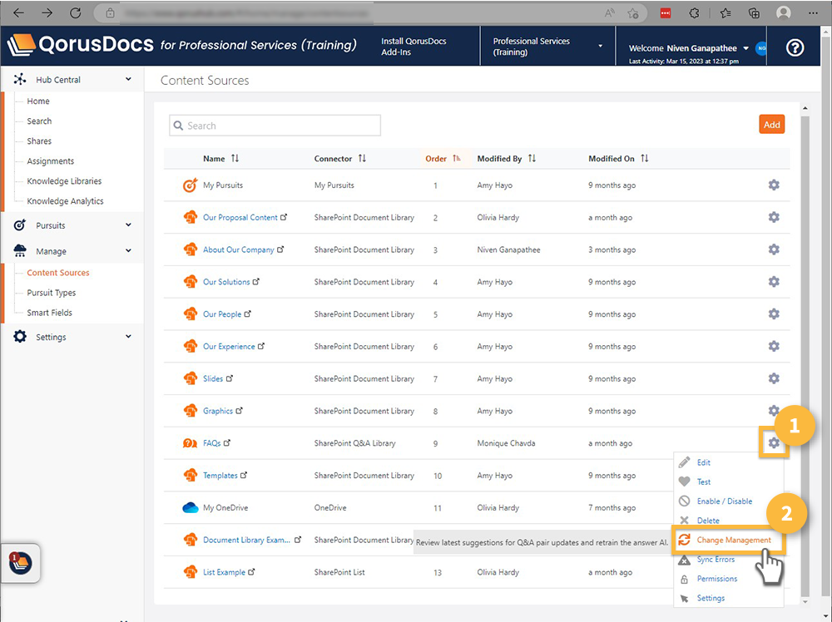Click the external link icon beside Templates
Image resolution: width=832 pixels, height=622 pixels.
[x=244, y=475]
